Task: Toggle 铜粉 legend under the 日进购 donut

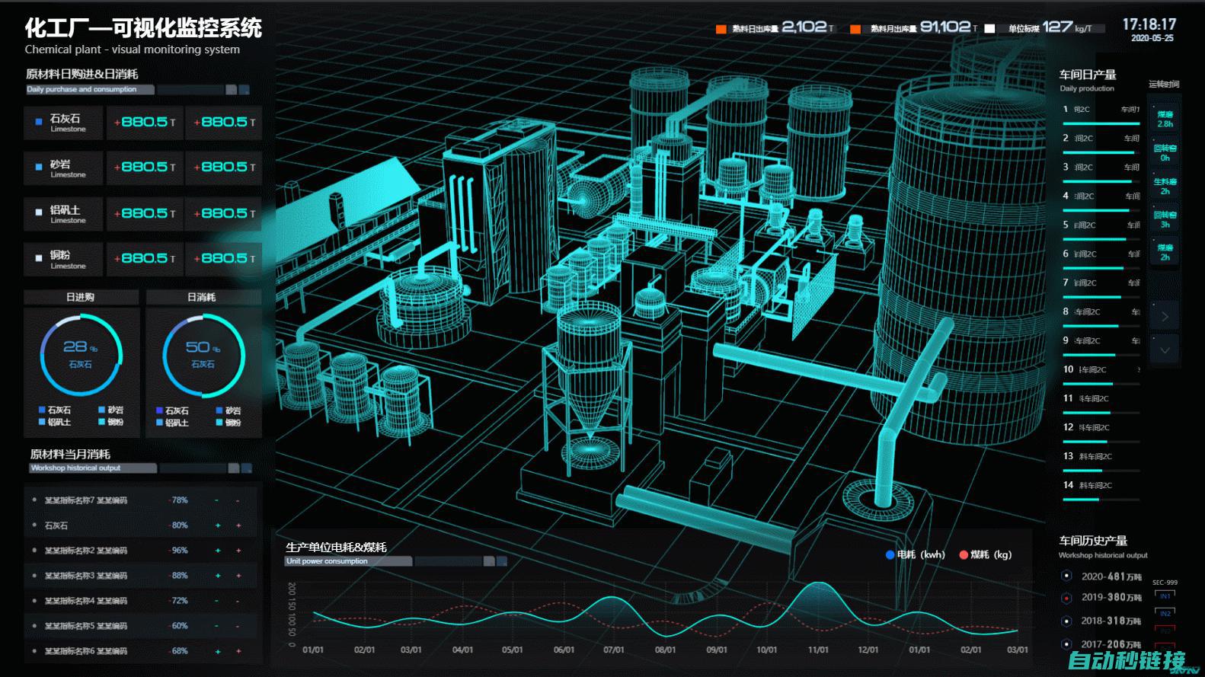Action: [110, 422]
